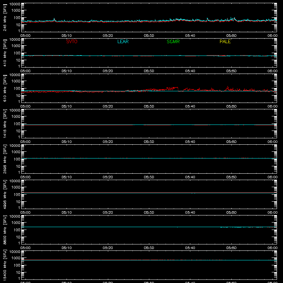The width and height of the screenshot is (283, 283).
Task: Click 05:30 time label of 610 MHz plot
Action: (x=149, y=106)
